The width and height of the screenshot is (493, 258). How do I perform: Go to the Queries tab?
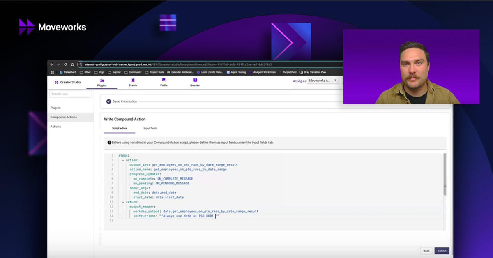(195, 82)
